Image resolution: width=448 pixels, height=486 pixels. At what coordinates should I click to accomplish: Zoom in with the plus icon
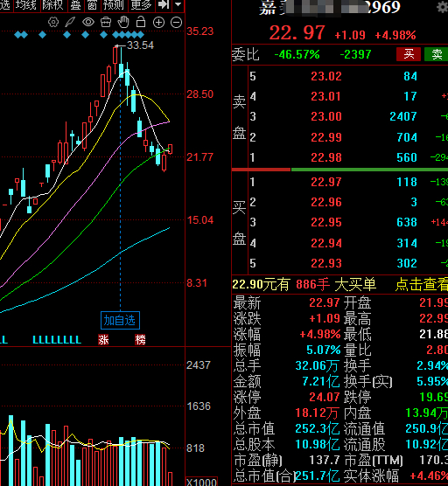coord(158,23)
